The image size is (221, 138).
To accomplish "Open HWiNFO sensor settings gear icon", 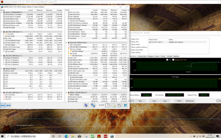I will click(x=119, y=105).
